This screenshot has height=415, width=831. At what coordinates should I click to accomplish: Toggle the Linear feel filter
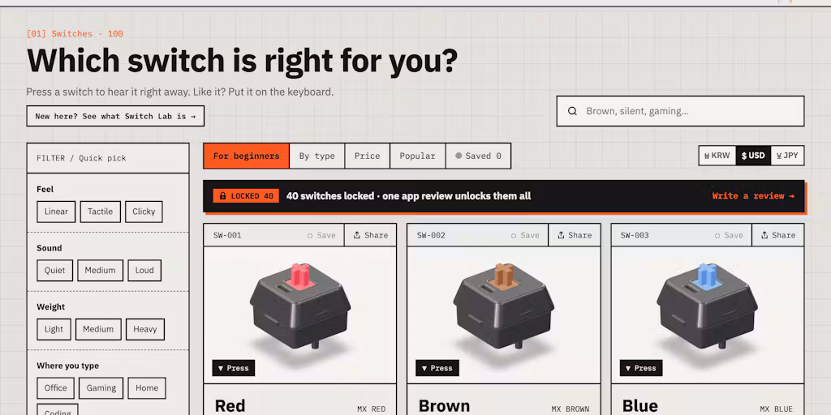tap(56, 212)
